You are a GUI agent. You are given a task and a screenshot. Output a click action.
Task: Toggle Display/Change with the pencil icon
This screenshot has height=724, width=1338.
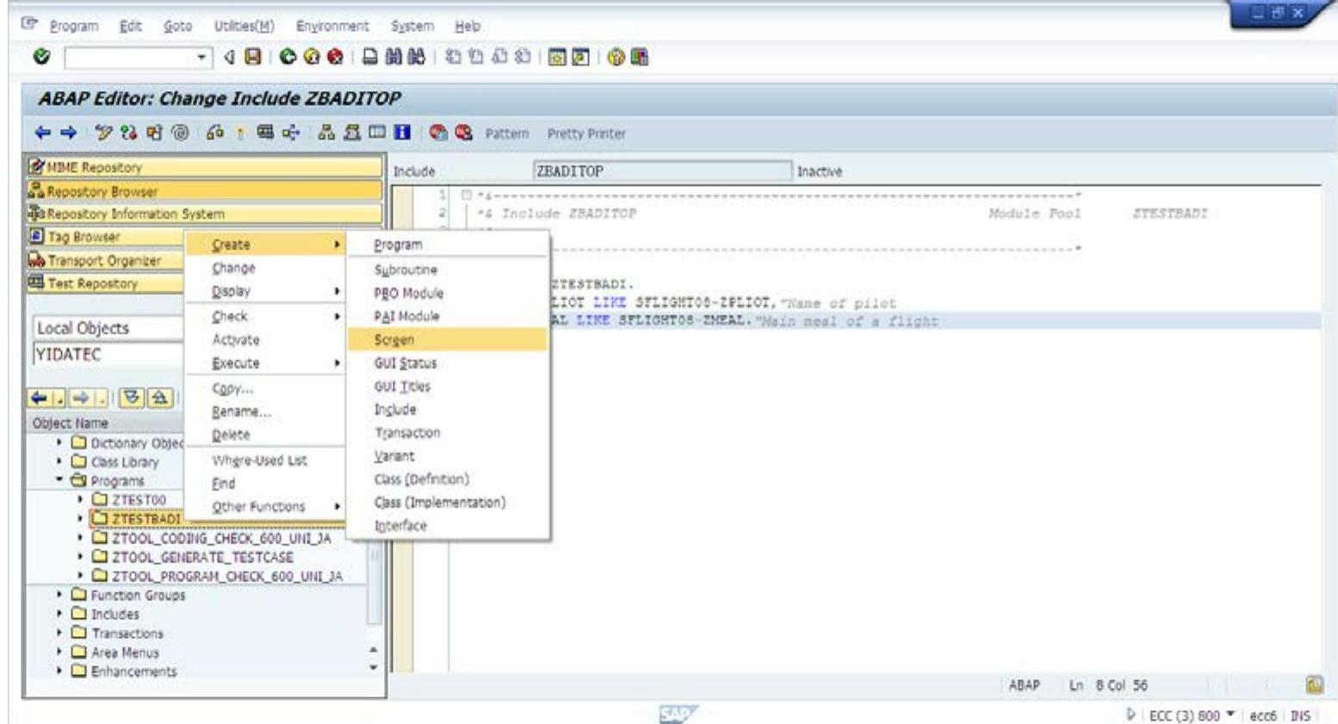pos(104,133)
